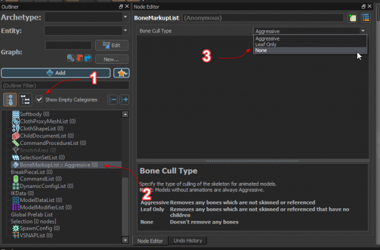Click the star favorites button
380x250 pixels.
pos(122,73)
